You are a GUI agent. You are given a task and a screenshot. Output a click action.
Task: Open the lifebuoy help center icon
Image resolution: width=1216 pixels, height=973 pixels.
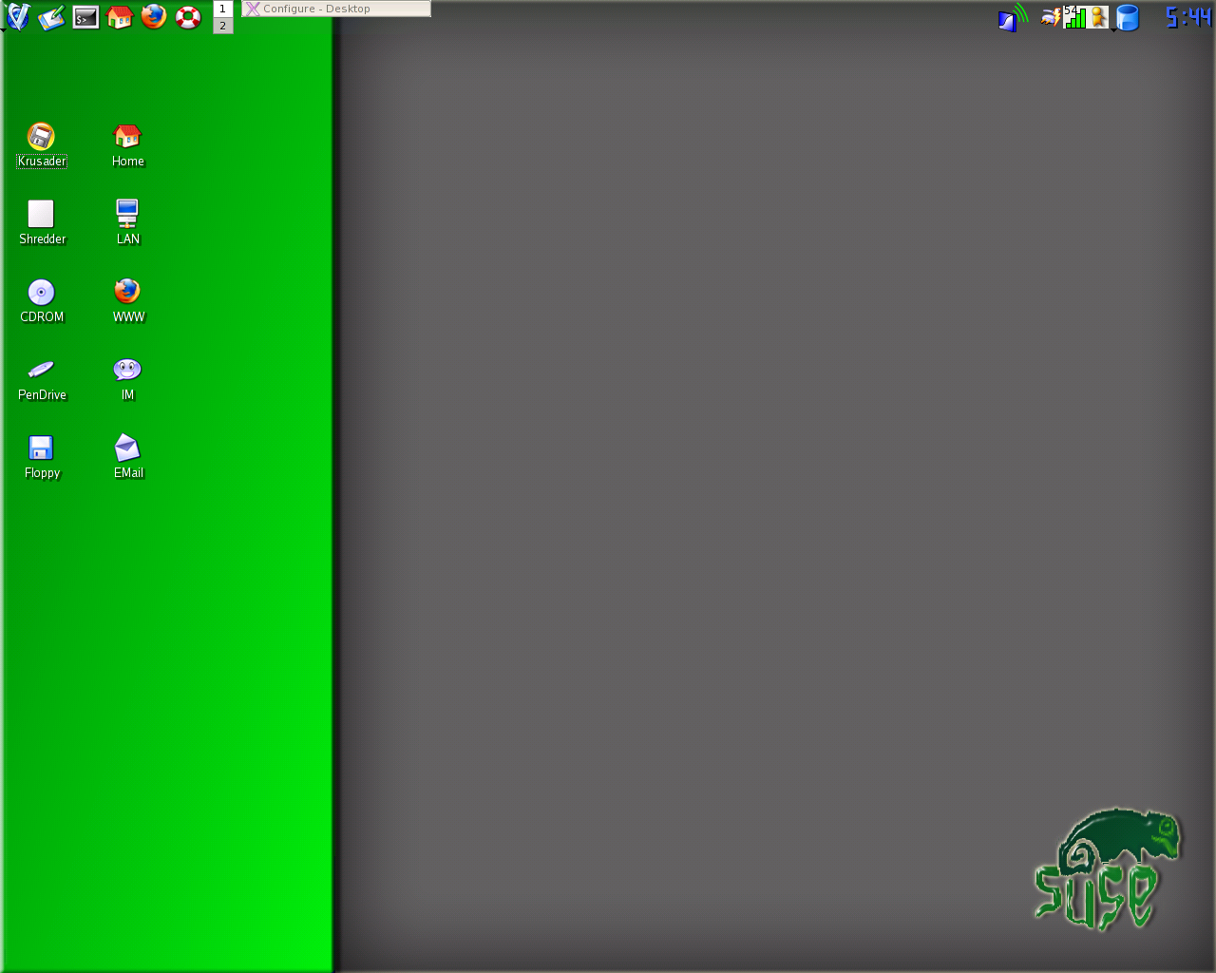[x=188, y=17]
